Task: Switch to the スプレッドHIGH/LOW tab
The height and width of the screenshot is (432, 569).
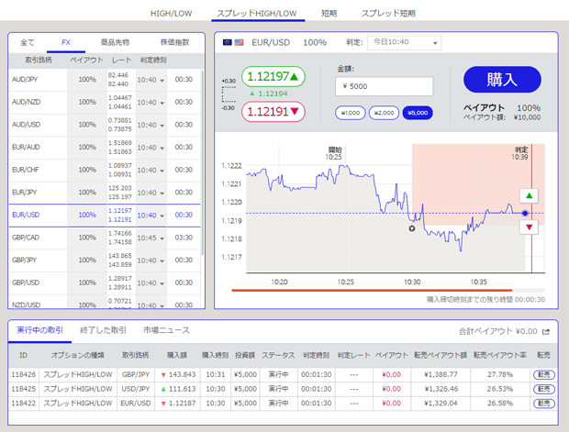Action: click(257, 14)
